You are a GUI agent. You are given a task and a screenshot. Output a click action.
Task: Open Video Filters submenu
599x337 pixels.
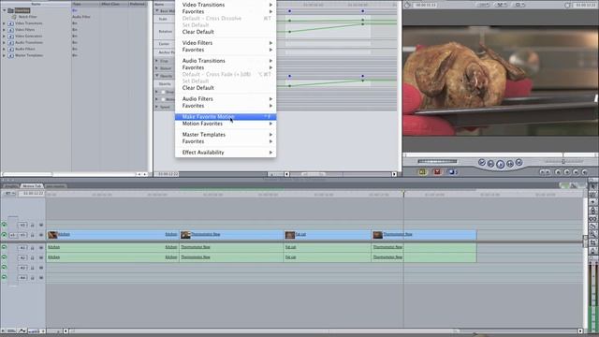(x=226, y=43)
